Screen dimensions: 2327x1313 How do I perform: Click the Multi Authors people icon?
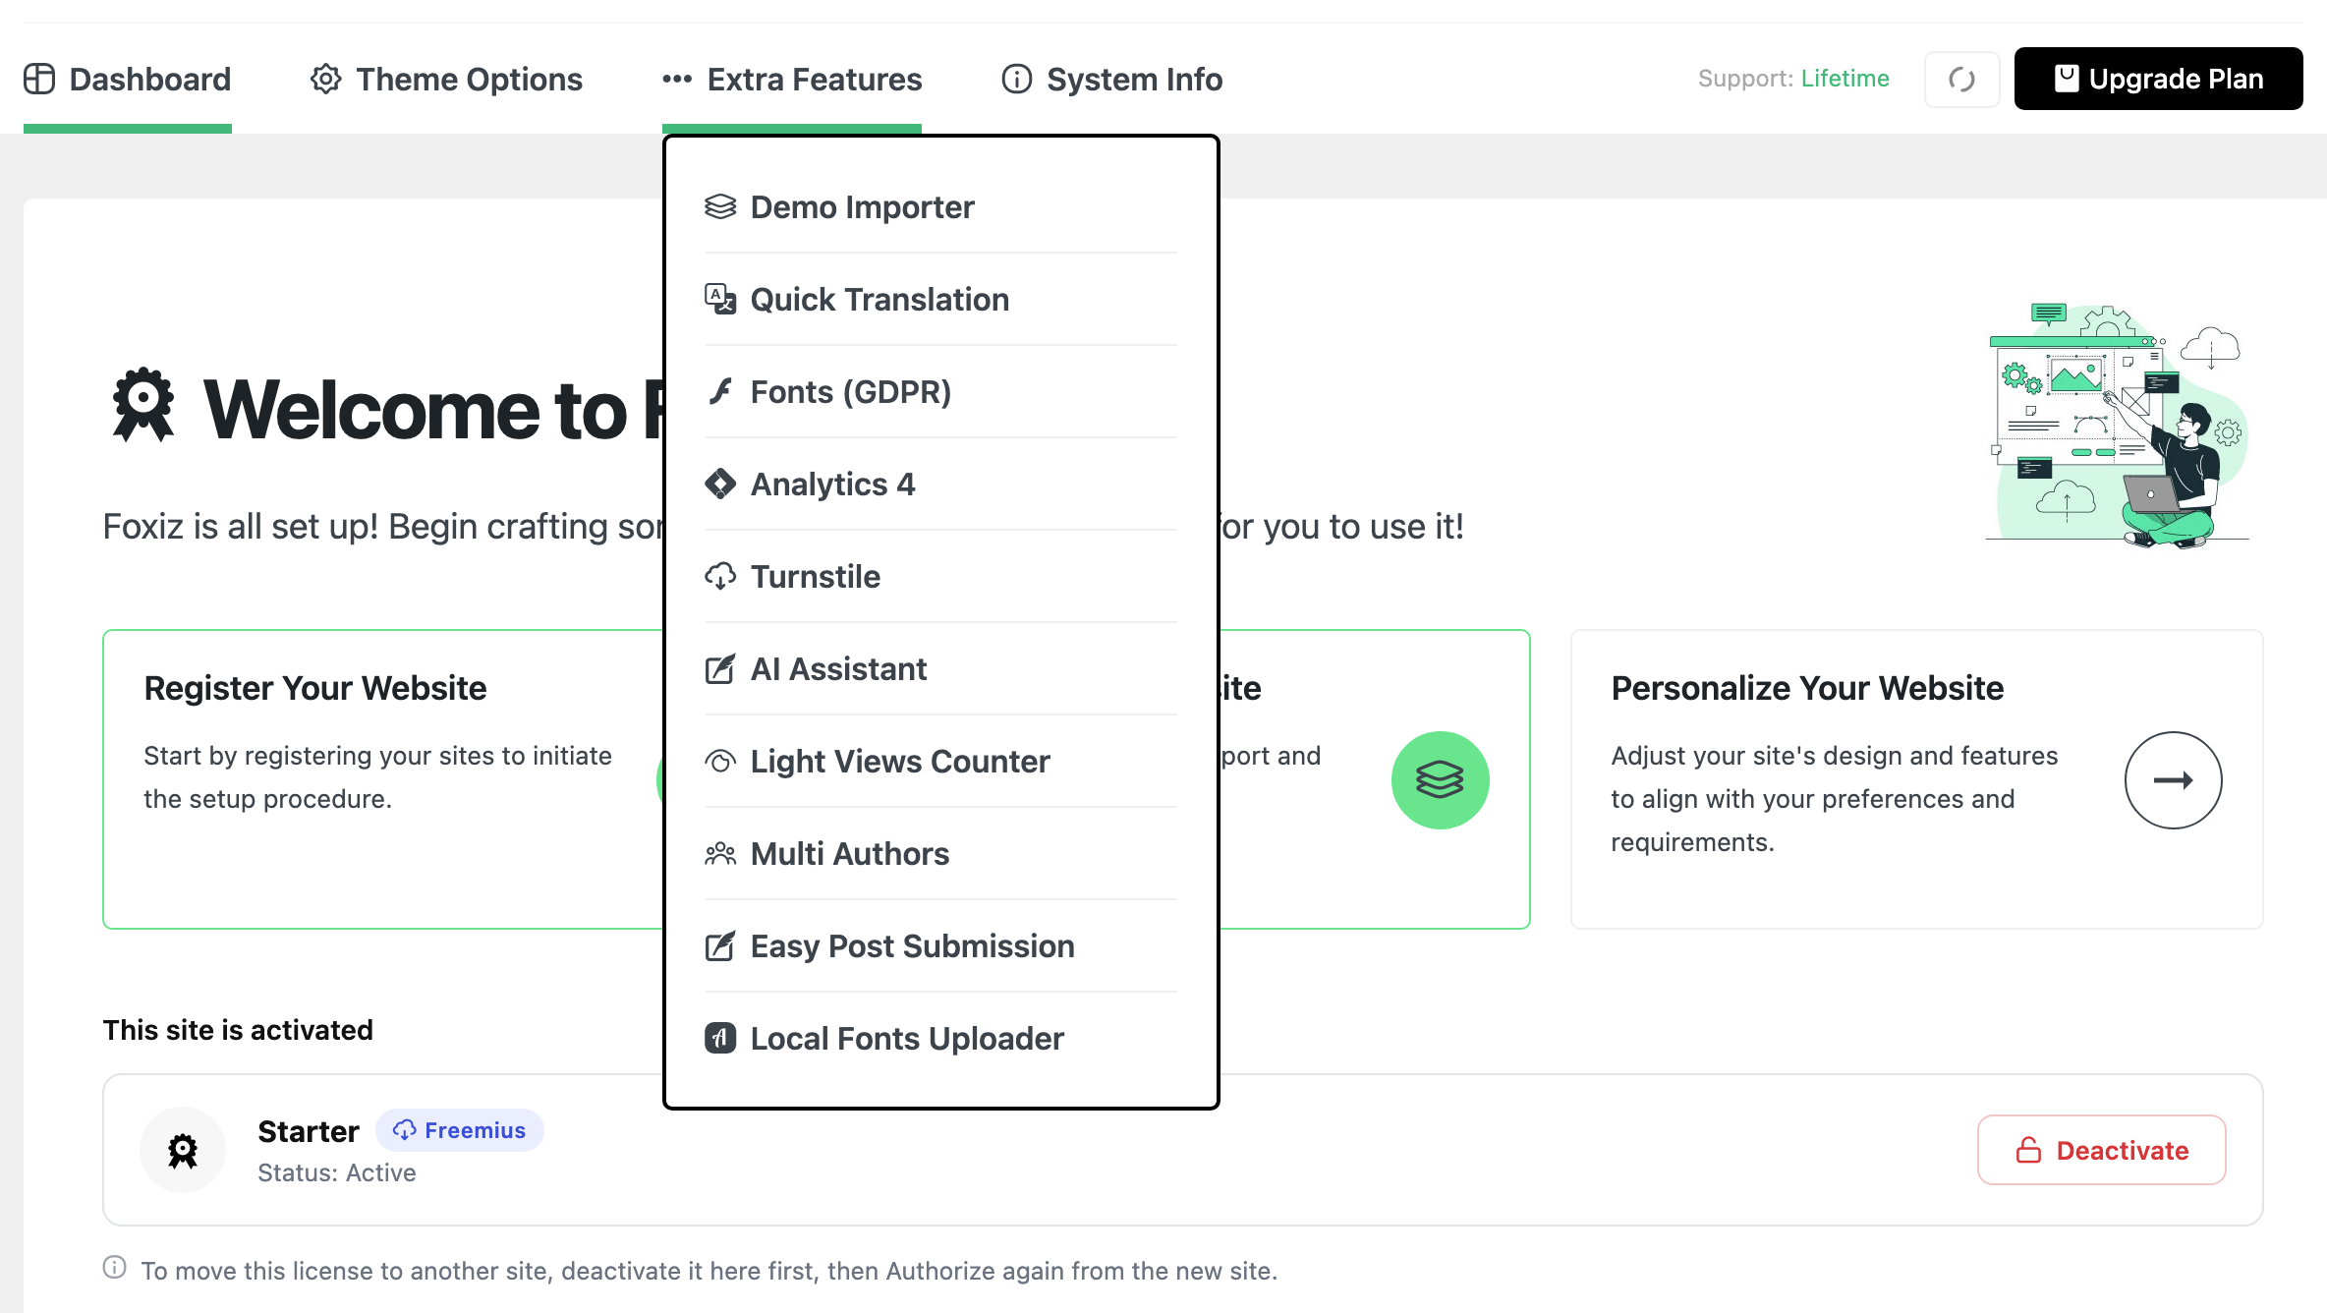[x=720, y=853]
